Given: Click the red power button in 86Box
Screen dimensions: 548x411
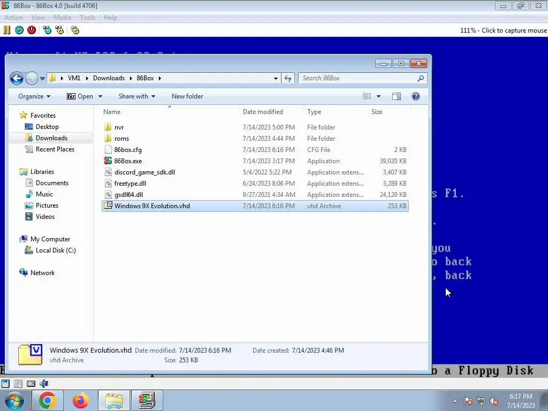Looking at the screenshot, I should [32, 30].
